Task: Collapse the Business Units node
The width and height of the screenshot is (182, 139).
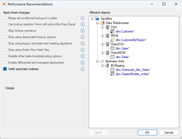Action: pyautogui.click(x=97, y=61)
